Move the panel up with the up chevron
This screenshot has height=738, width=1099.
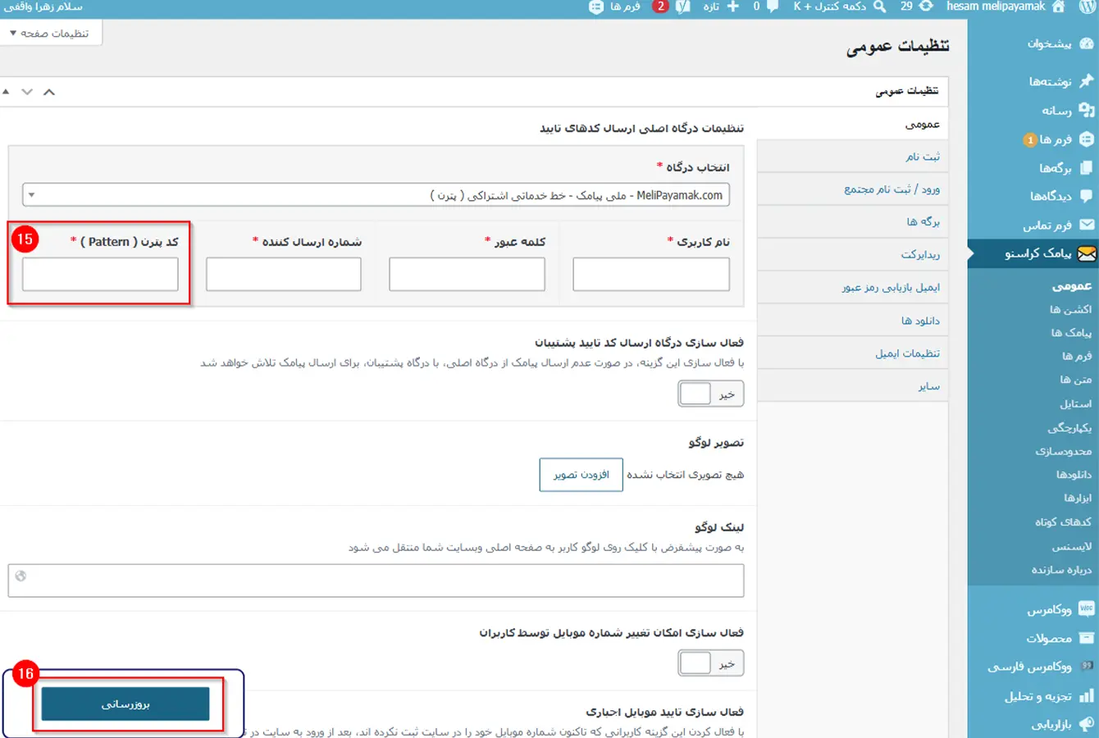[x=49, y=92]
